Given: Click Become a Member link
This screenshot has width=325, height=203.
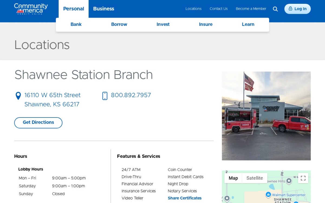Looking at the screenshot, I should pos(251,9).
